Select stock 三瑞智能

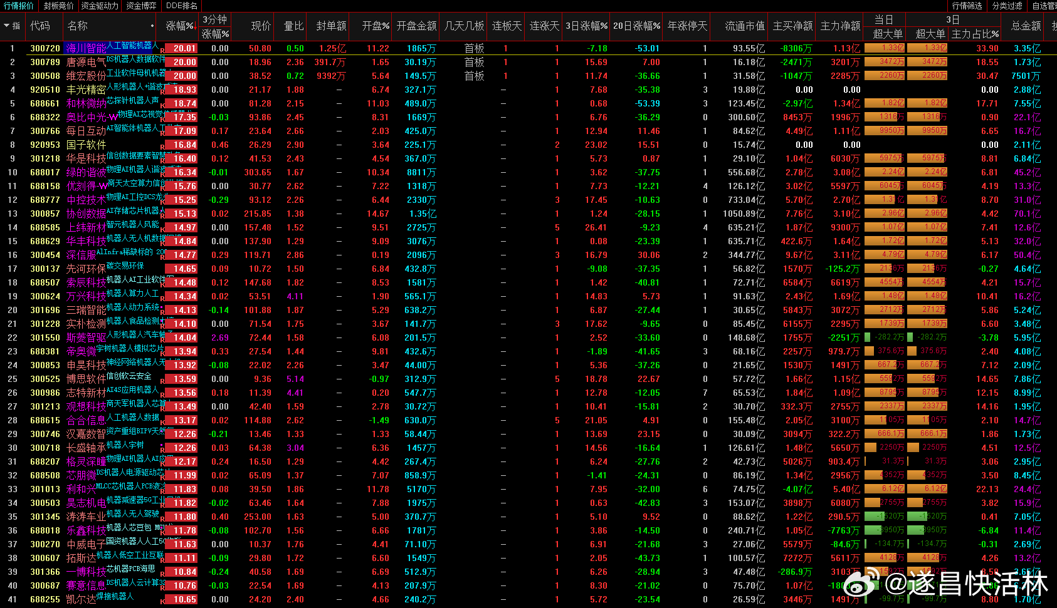click(x=87, y=310)
